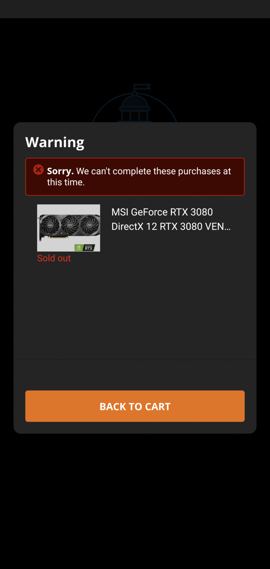Tap the dark status bar at top
270x569 pixels.
pyautogui.click(x=135, y=9)
